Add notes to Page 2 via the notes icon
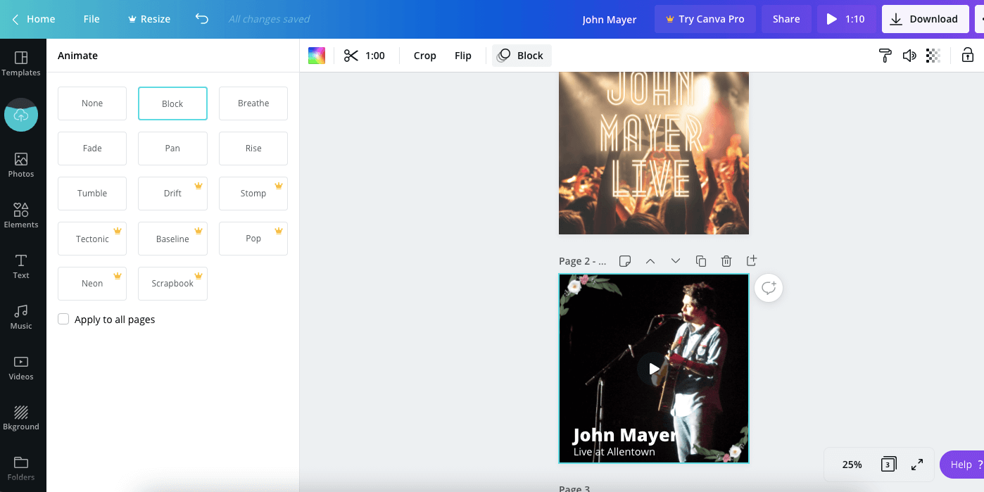The image size is (984, 492). click(x=625, y=260)
